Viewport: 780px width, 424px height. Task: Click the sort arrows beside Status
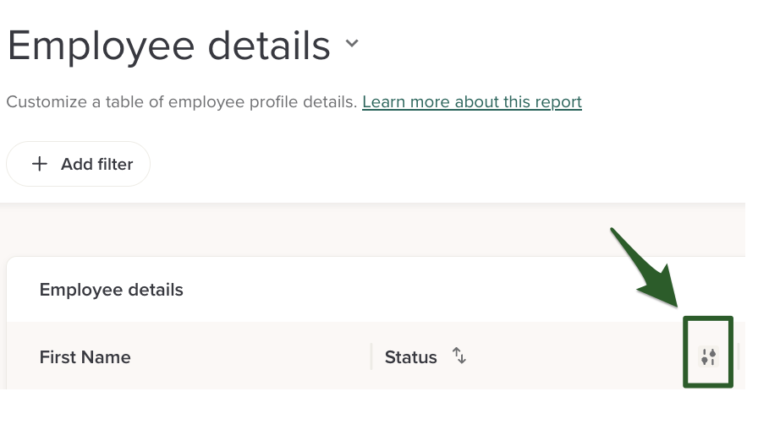(x=459, y=356)
